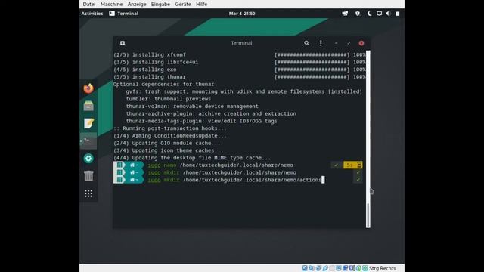484x272 pixels.
Task: Click the Terminal window title text
Action: [x=241, y=43]
